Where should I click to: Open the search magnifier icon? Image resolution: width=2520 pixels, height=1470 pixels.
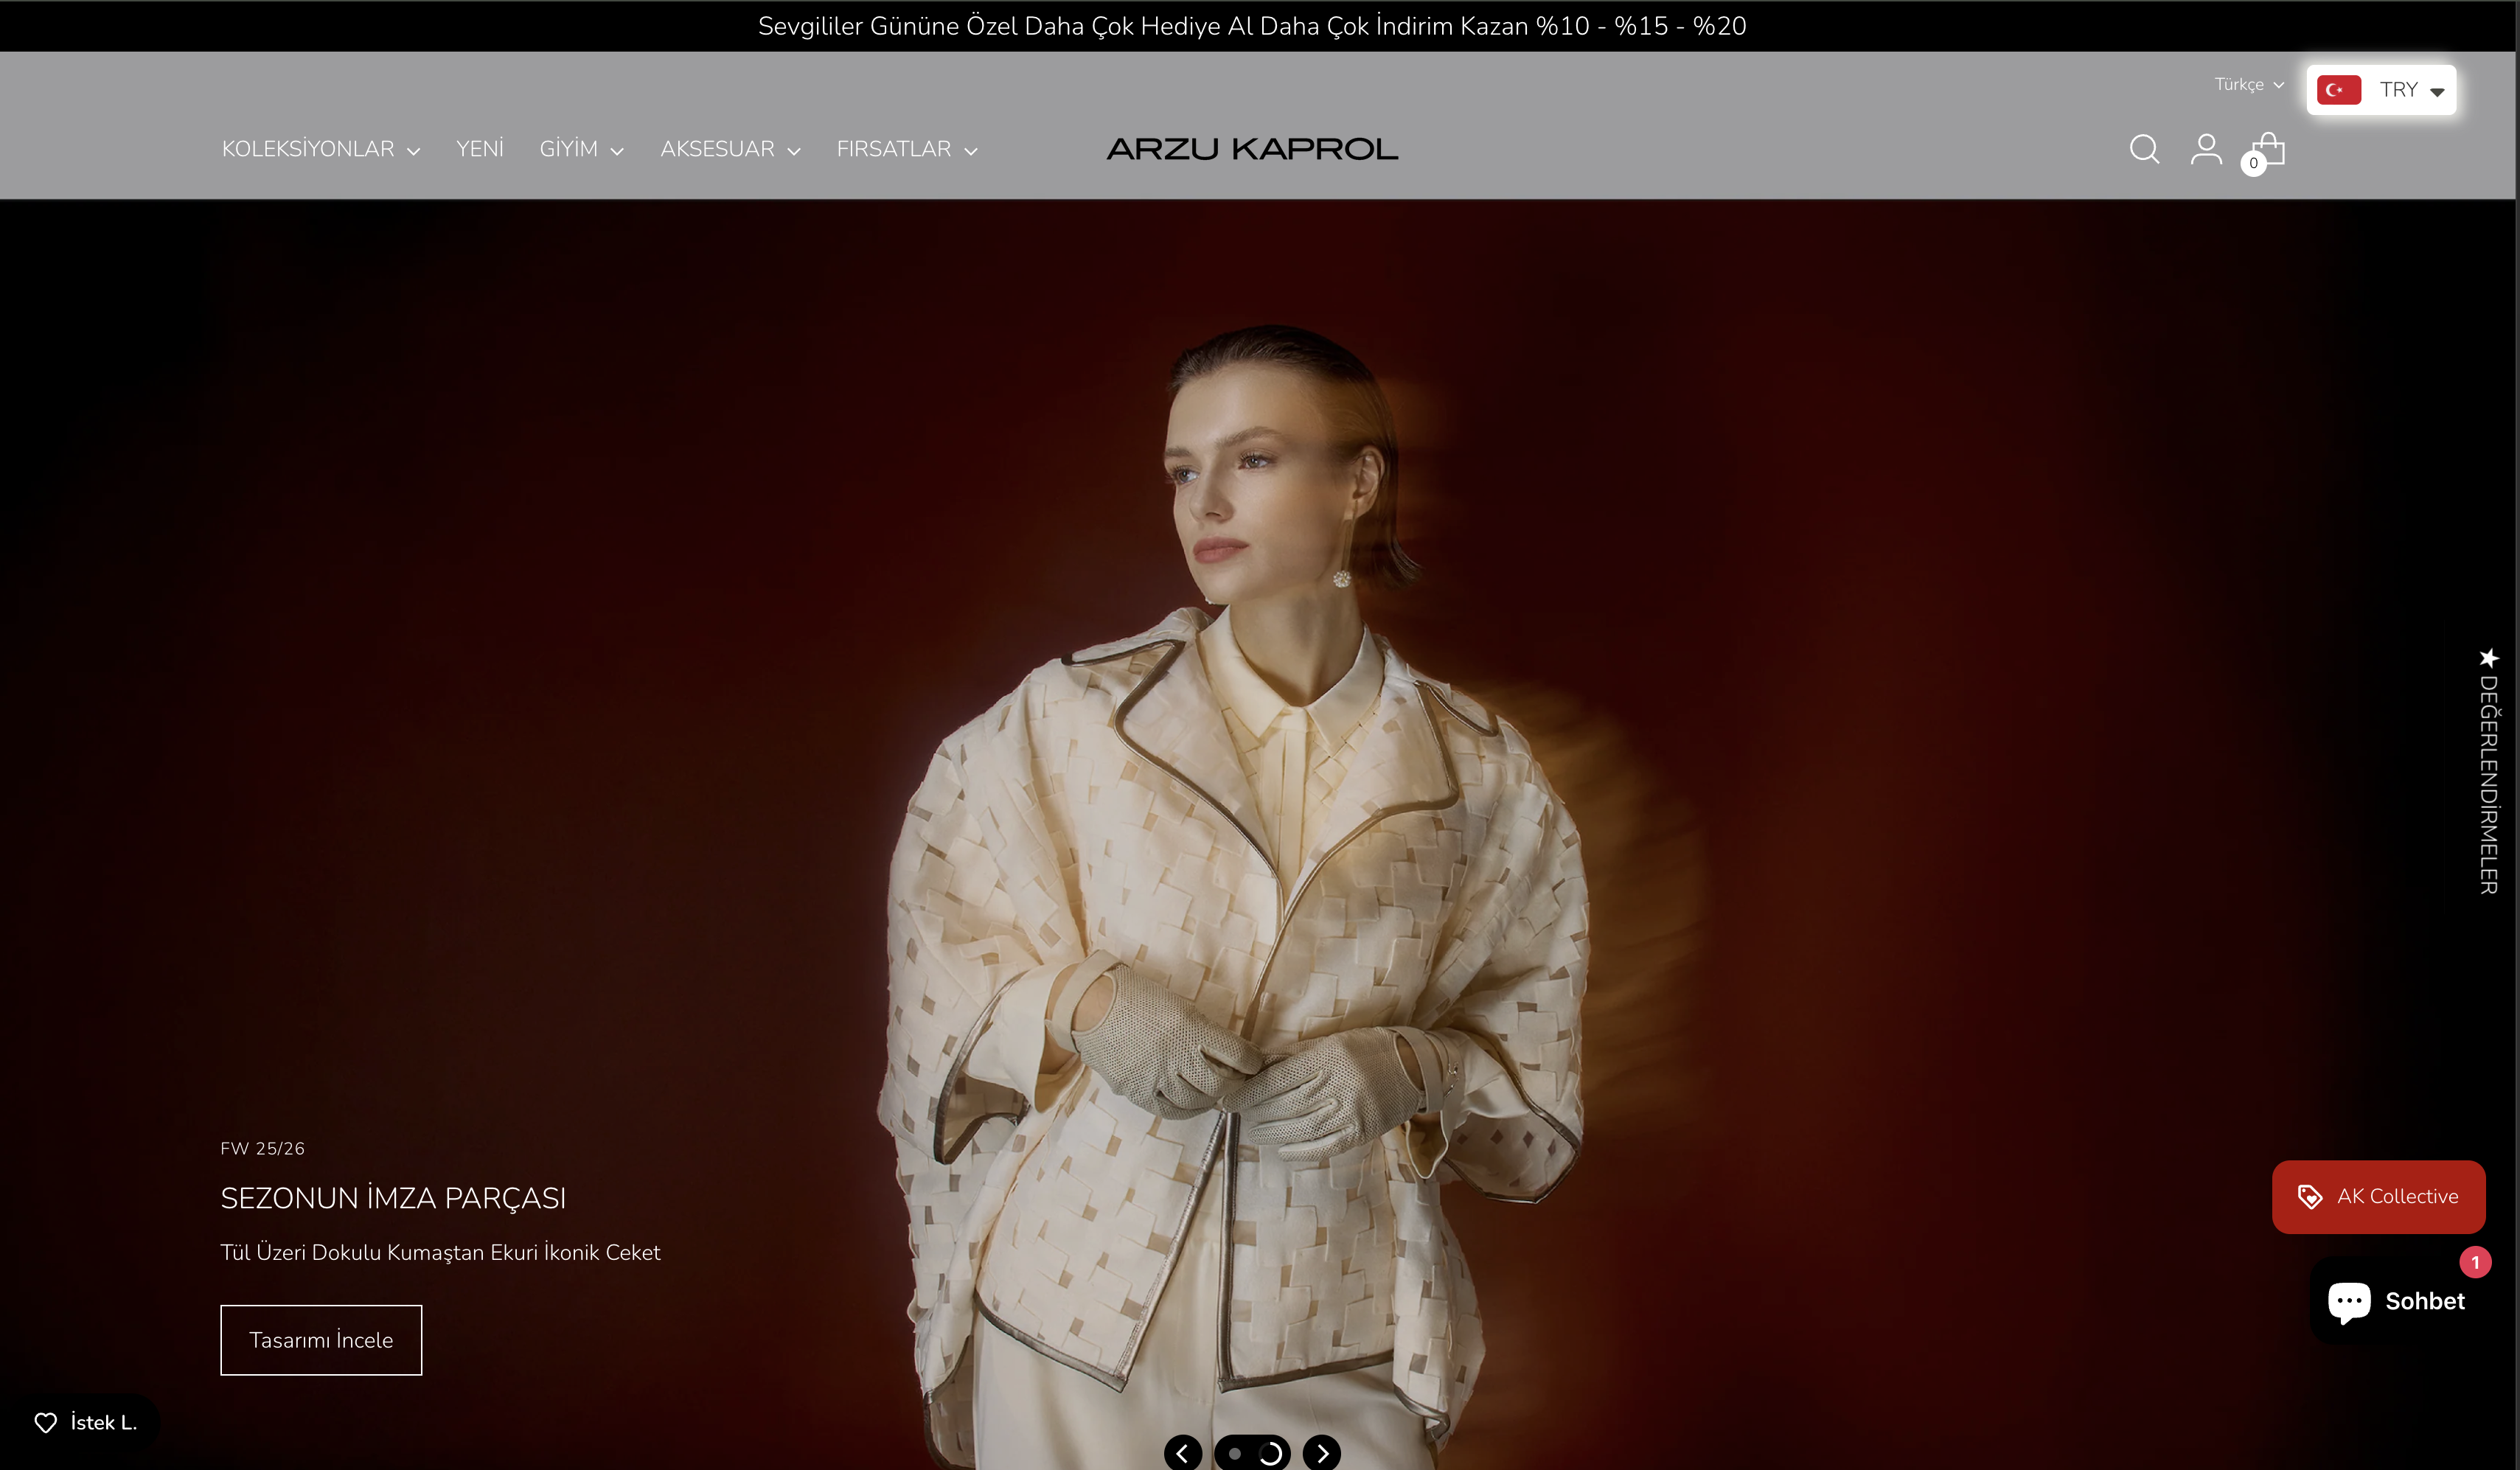point(2143,149)
